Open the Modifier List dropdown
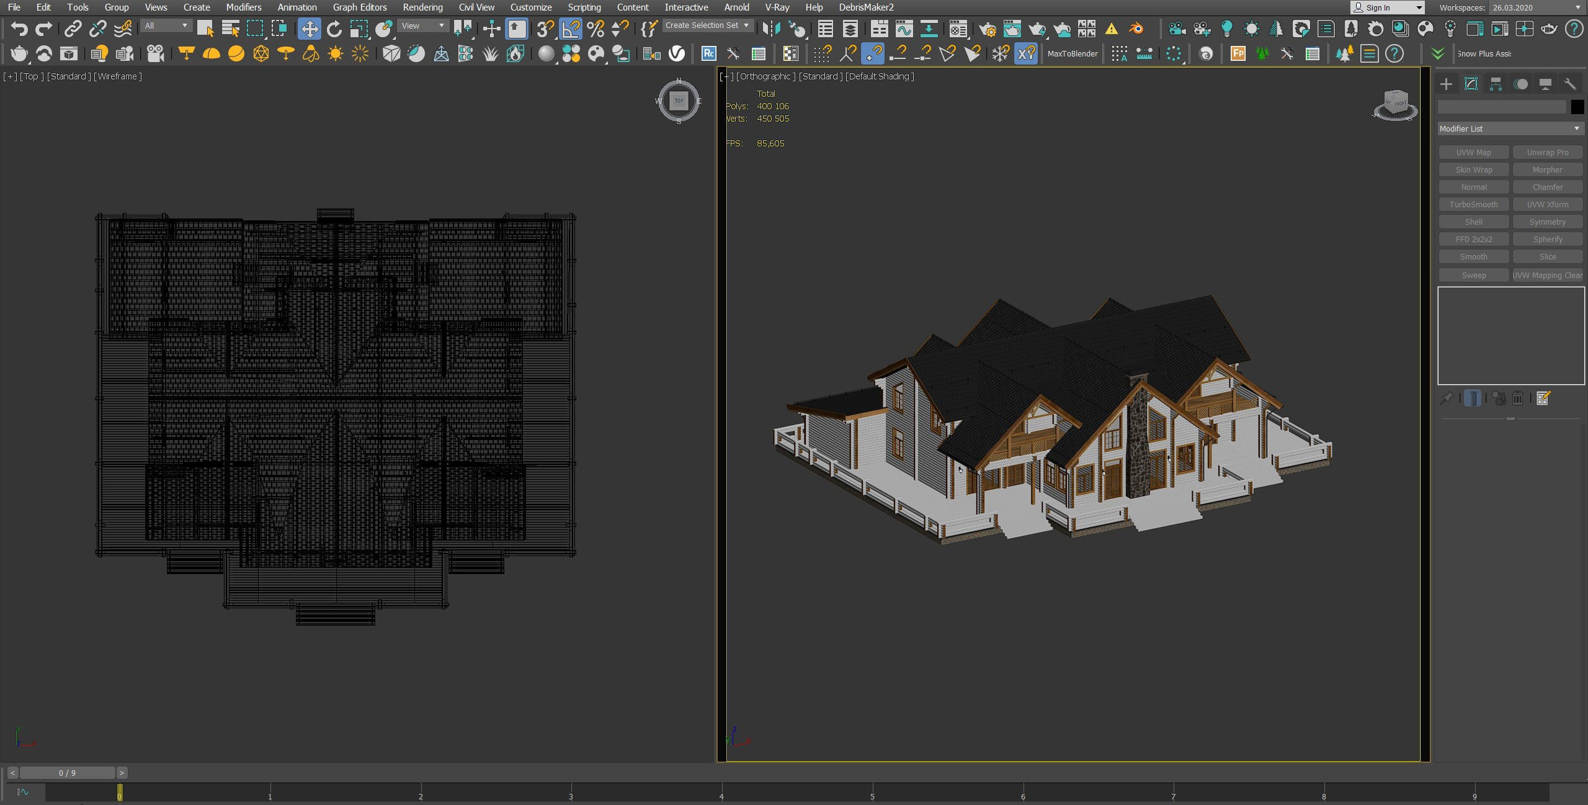 tap(1509, 128)
